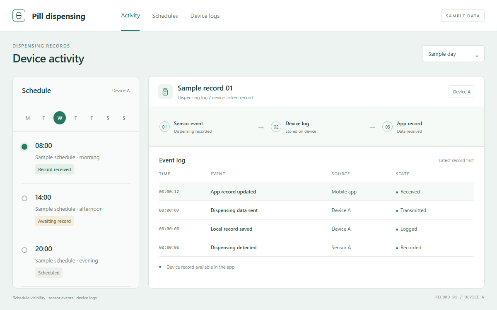
Task: Click the SOURCE column header
Action: [340, 174]
